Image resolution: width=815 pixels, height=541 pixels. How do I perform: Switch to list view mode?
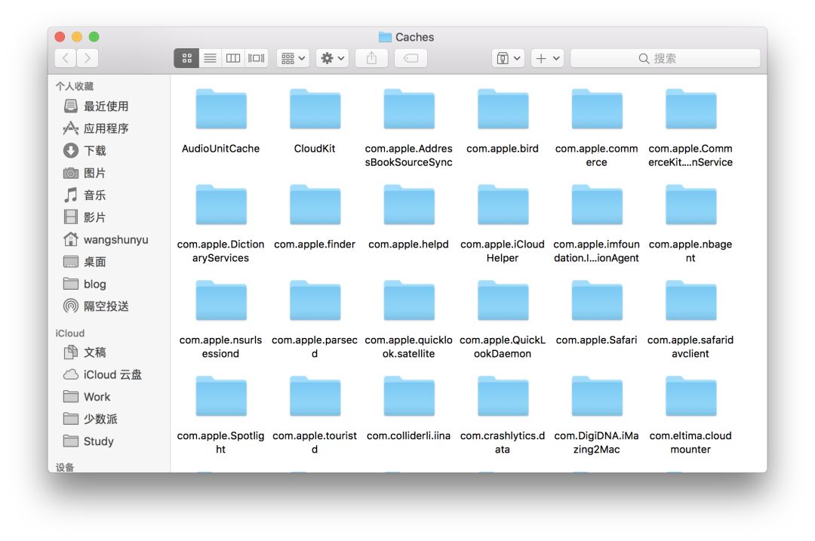coord(211,58)
